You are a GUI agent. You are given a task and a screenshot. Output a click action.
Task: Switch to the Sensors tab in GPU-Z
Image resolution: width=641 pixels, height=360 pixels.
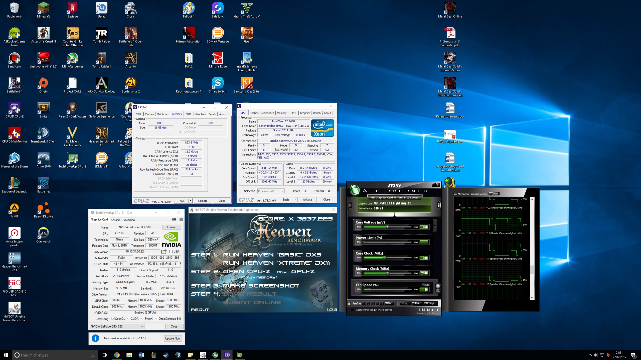pyautogui.click(x=115, y=220)
